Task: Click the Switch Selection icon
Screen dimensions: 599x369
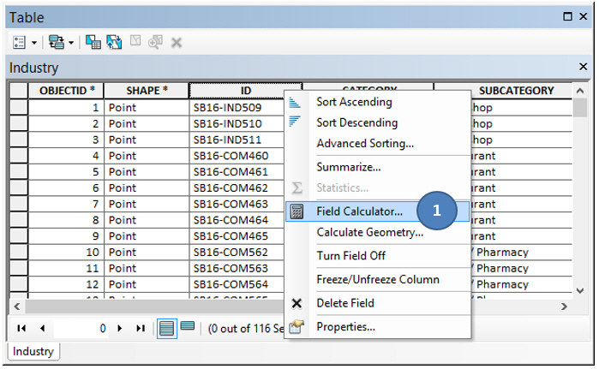Action: click(113, 42)
